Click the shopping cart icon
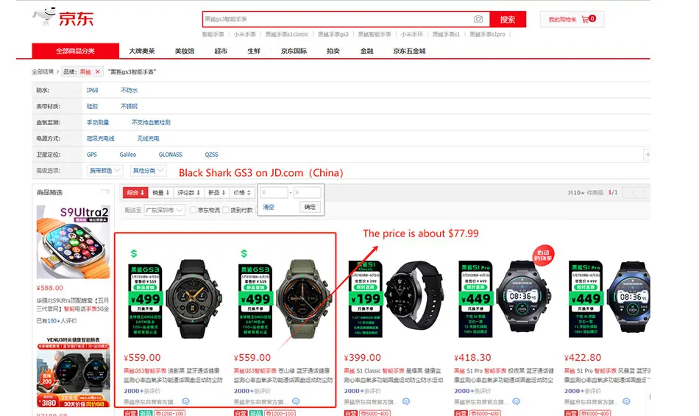699x416 pixels. (x=586, y=19)
